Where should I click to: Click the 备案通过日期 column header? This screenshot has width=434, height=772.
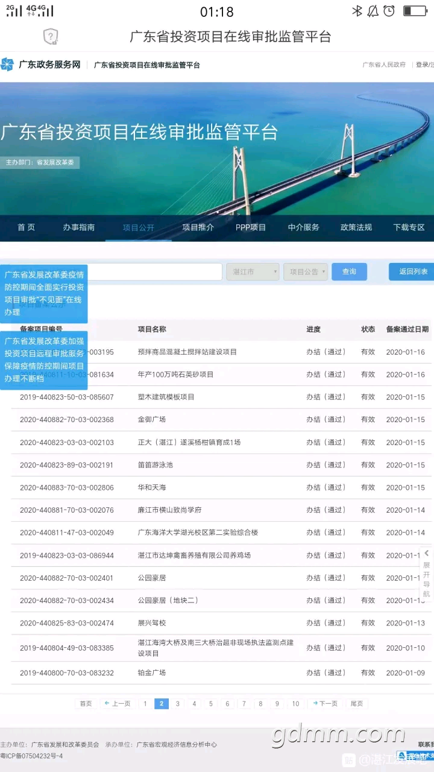407,329
